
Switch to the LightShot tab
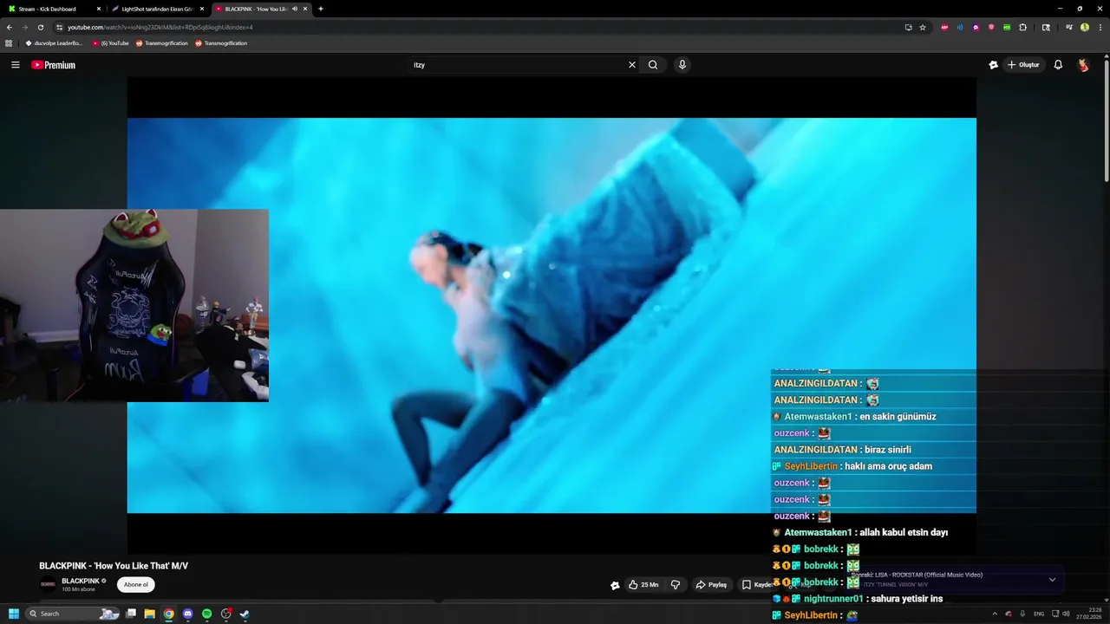(x=158, y=9)
